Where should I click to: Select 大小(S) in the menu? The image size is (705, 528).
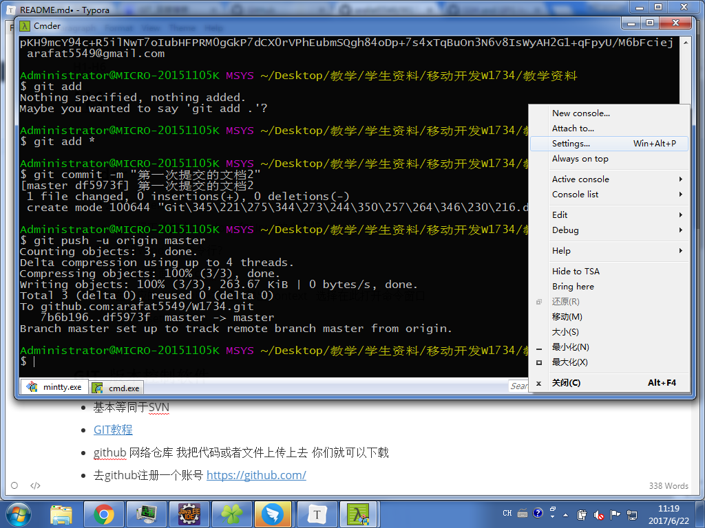point(609,332)
